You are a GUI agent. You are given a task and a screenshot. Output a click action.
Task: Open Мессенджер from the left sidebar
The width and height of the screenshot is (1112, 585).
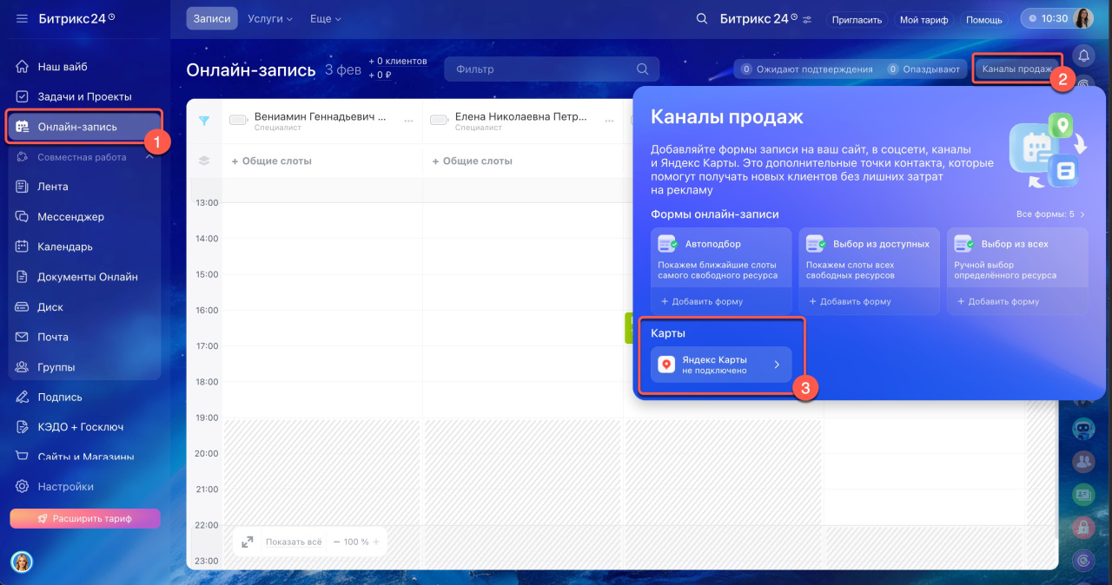click(x=70, y=217)
